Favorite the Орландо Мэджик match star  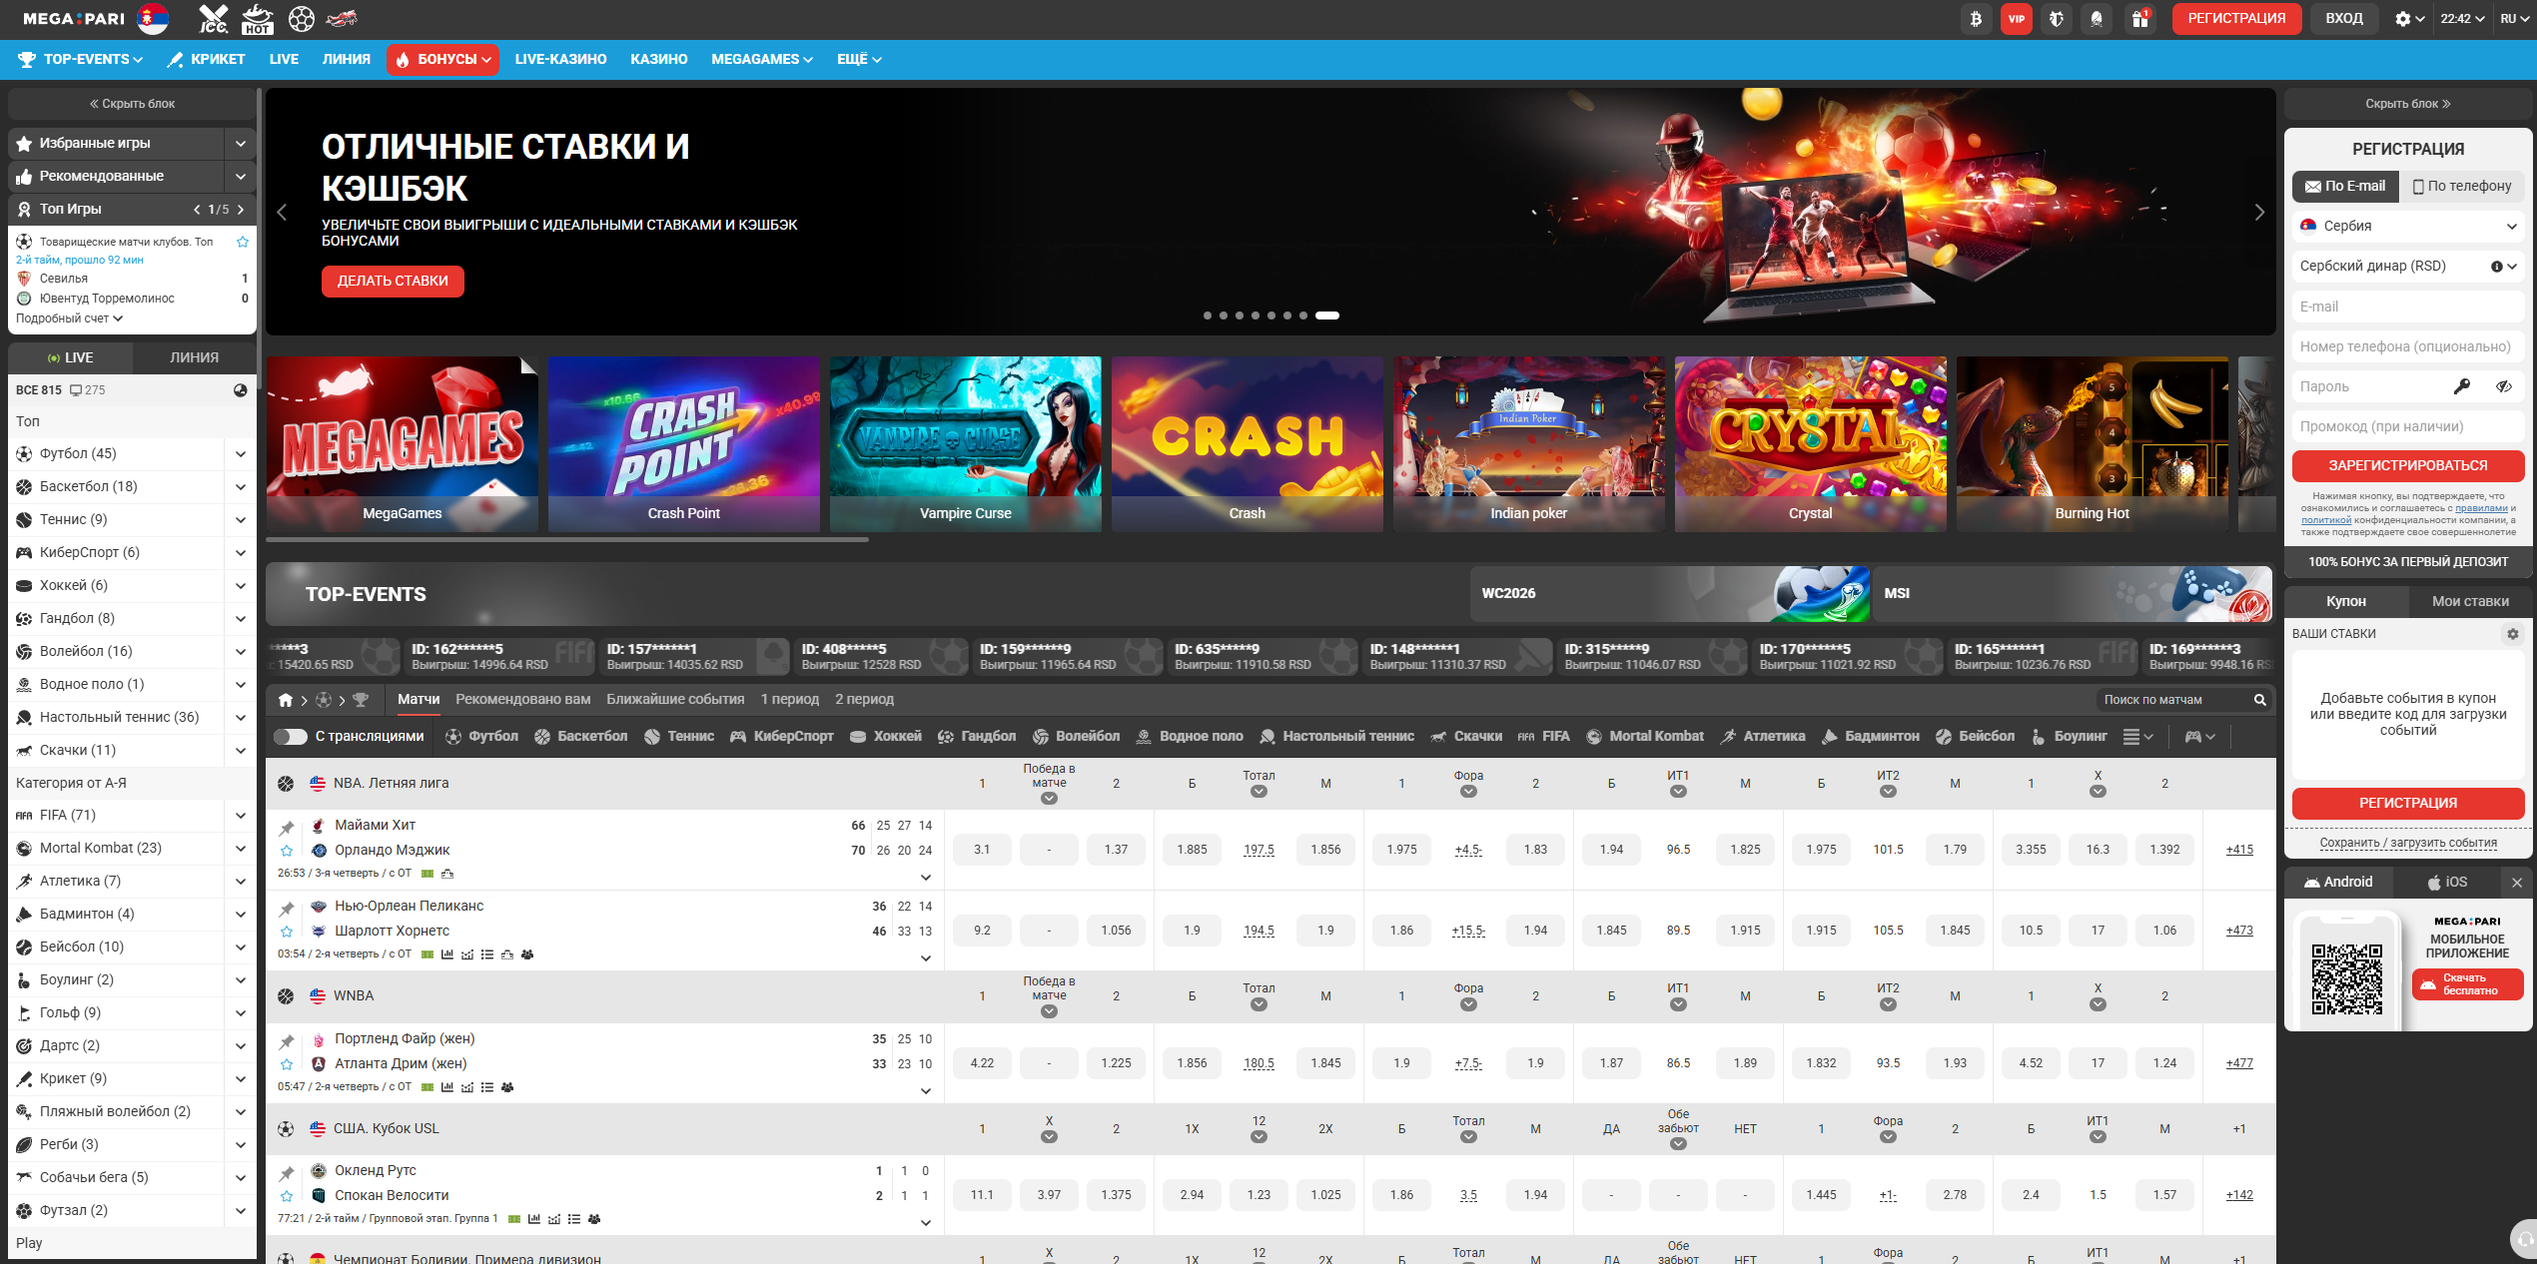[x=287, y=851]
